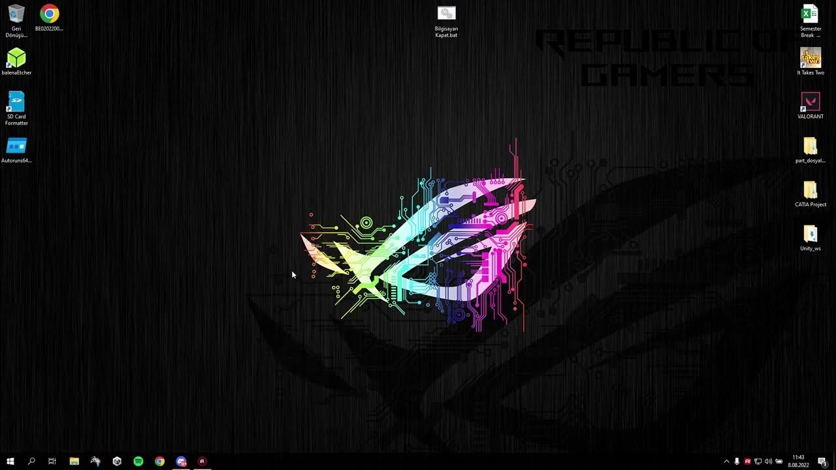Select the Semester Break Excel file icon
This screenshot has width=836, height=470.
(811, 21)
